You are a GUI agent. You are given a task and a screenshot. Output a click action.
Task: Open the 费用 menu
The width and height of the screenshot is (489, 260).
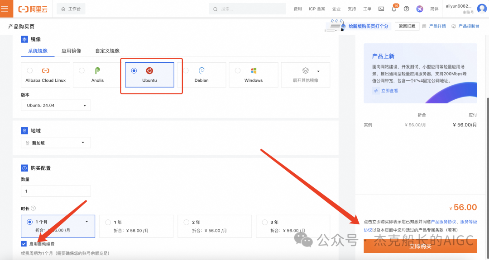click(297, 9)
